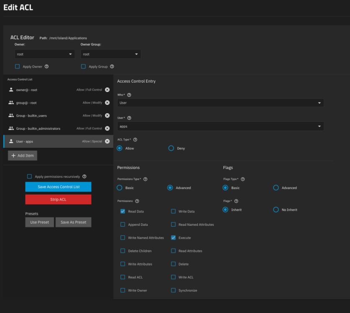Image resolution: width=350 pixels, height=313 pixels.
Task: Expand the Owner Group dropdown
Action: [x=110, y=54]
